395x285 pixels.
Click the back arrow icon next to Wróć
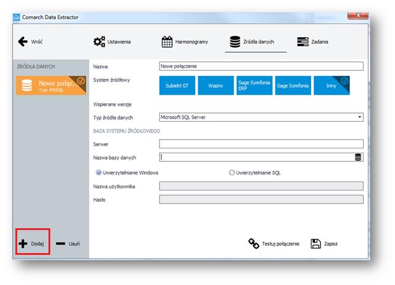(23, 41)
